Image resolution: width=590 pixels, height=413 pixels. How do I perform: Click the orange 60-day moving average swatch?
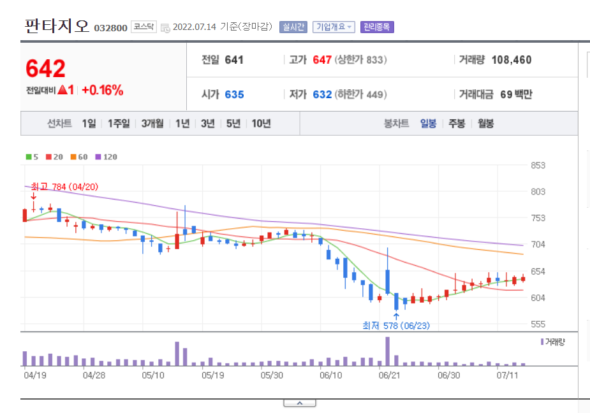pyautogui.click(x=73, y=157)
